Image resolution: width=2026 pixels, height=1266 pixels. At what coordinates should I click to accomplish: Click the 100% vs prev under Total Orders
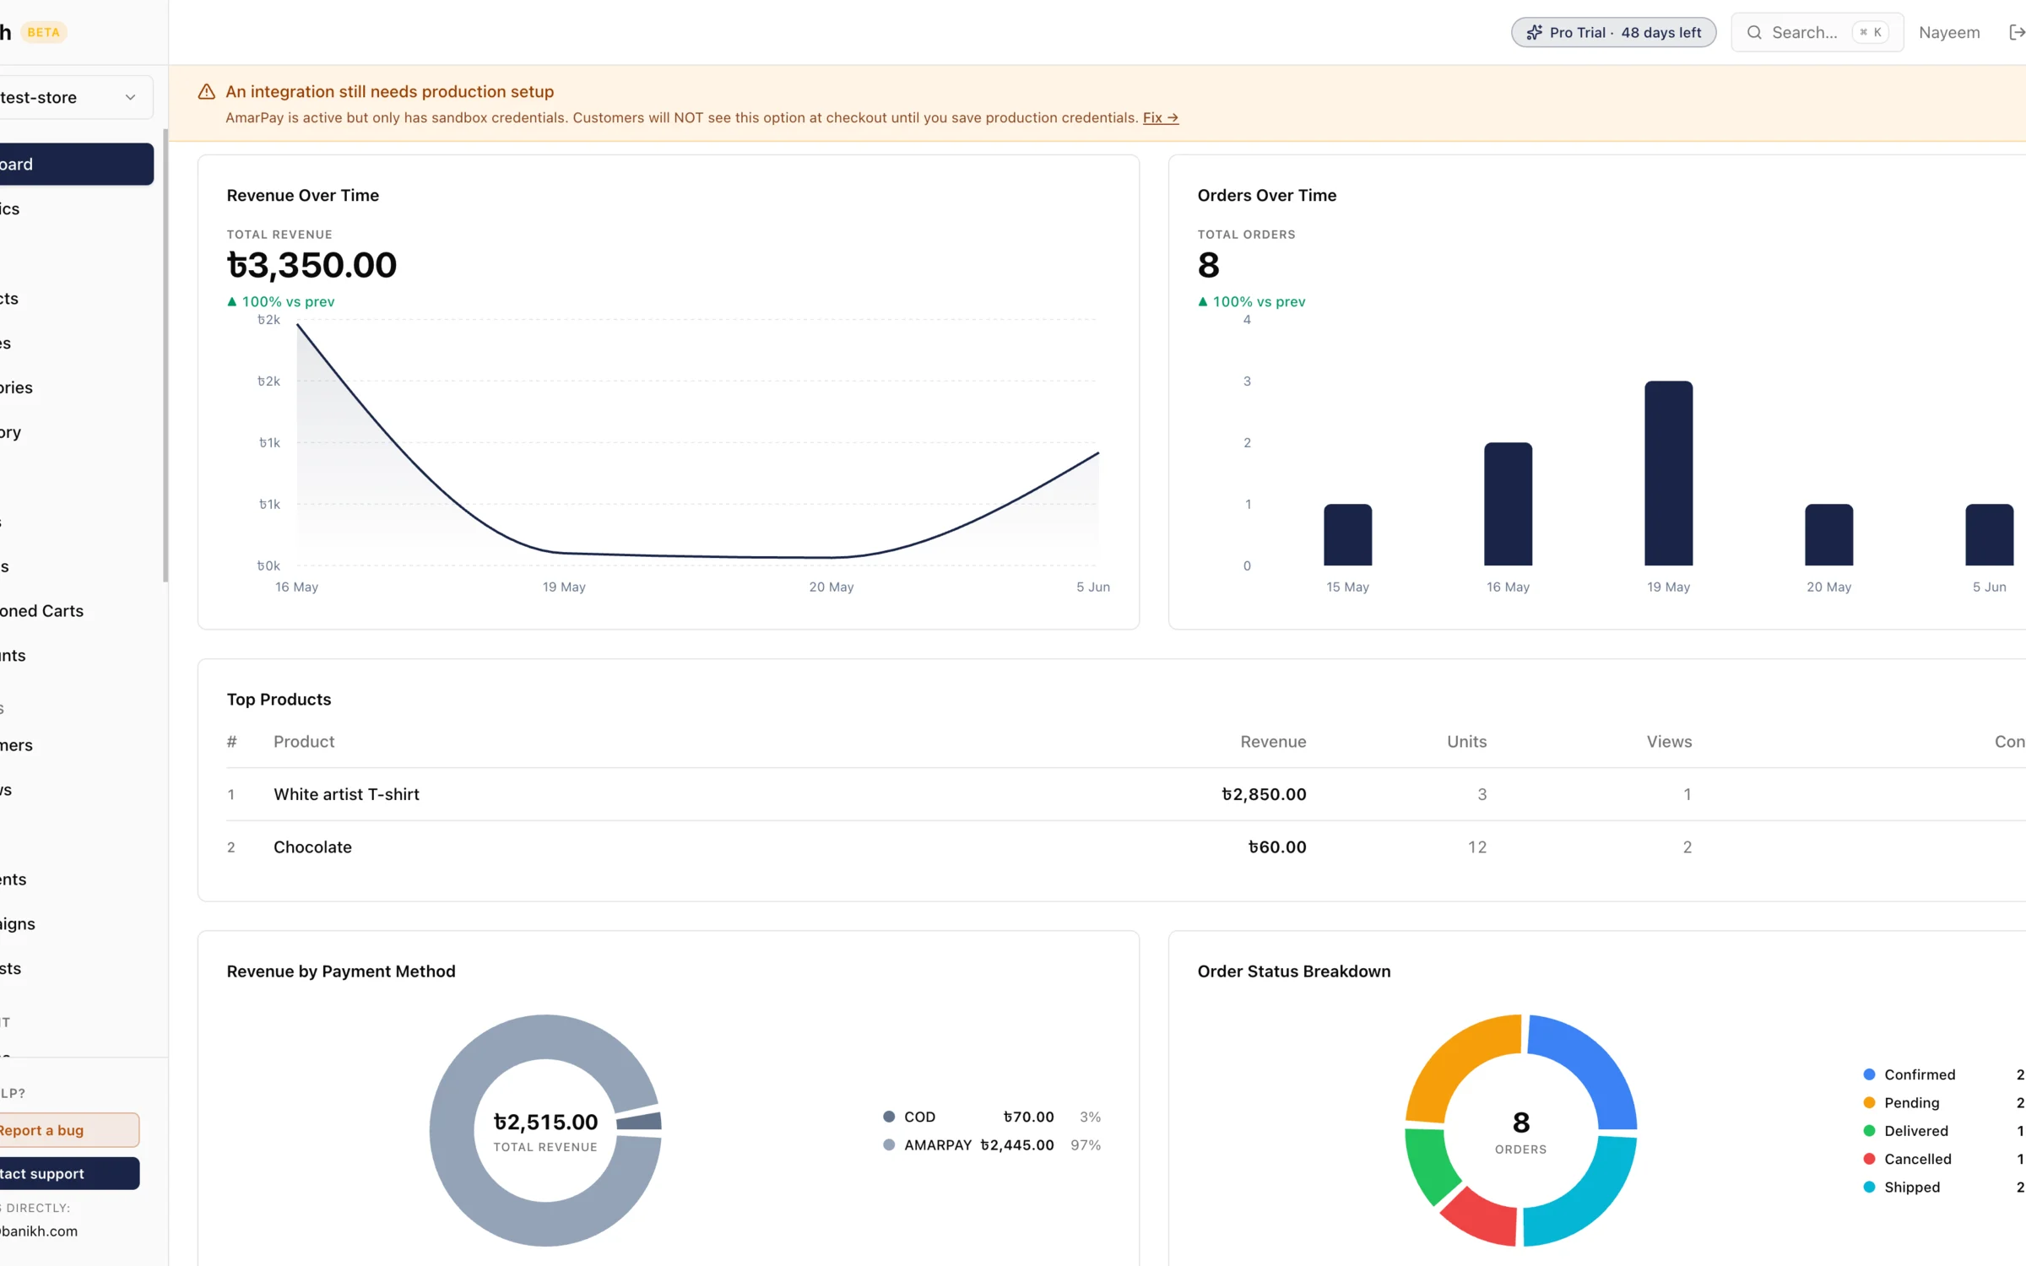[x=1251, y=301]
